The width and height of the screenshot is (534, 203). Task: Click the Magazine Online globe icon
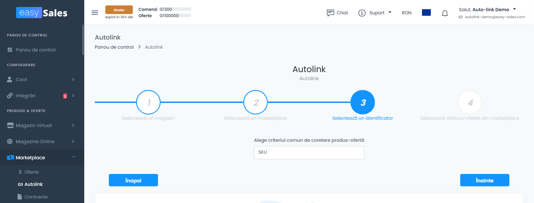(10, 141)
